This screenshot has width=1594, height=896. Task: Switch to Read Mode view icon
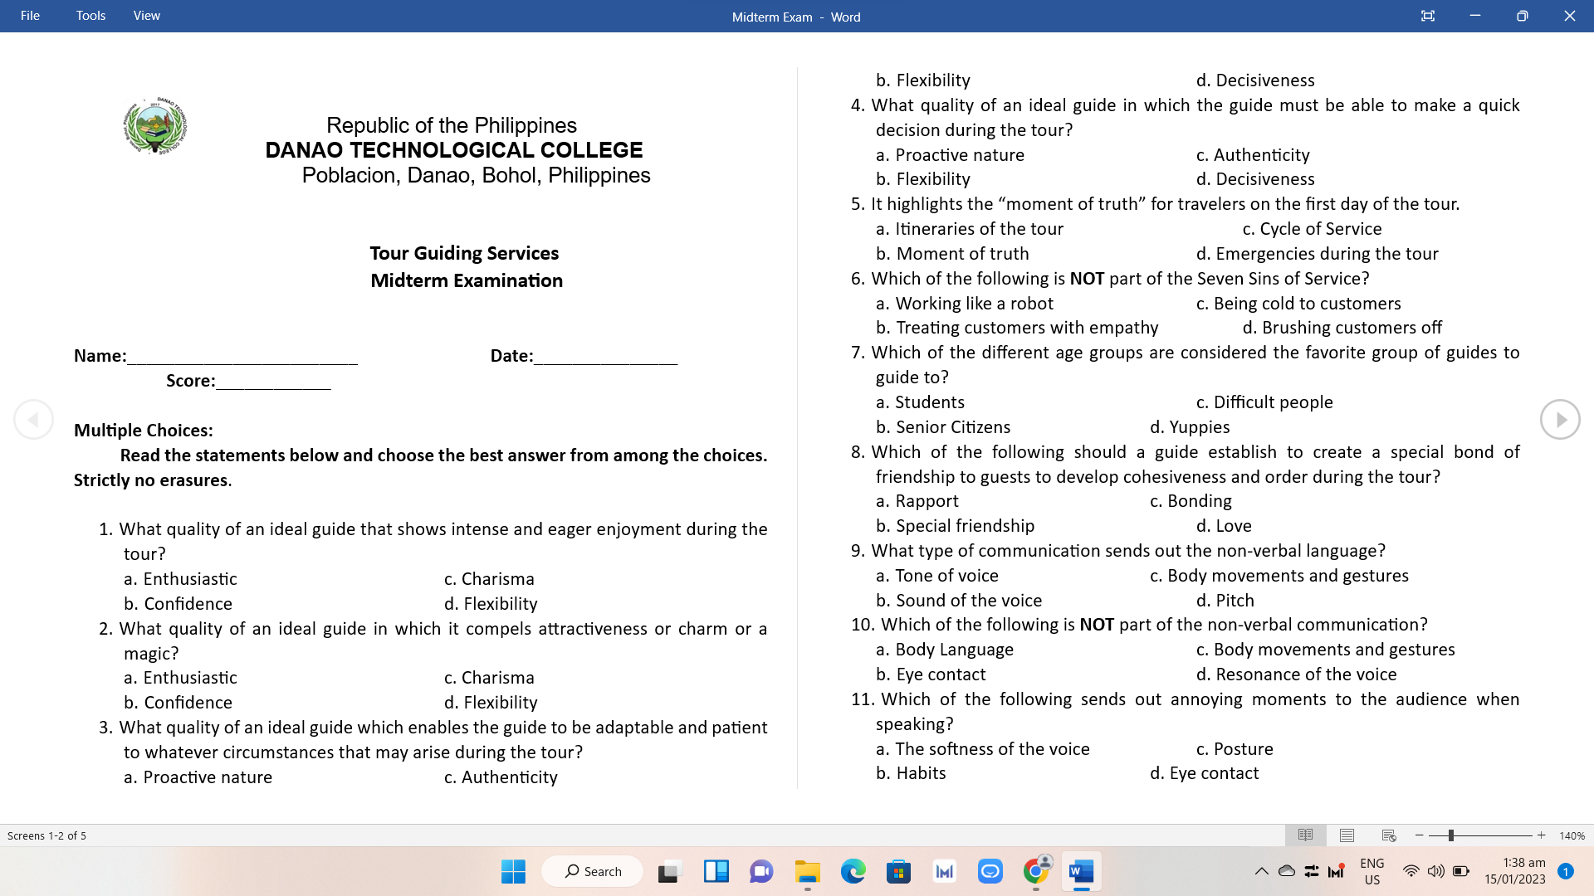[1305, 835]
